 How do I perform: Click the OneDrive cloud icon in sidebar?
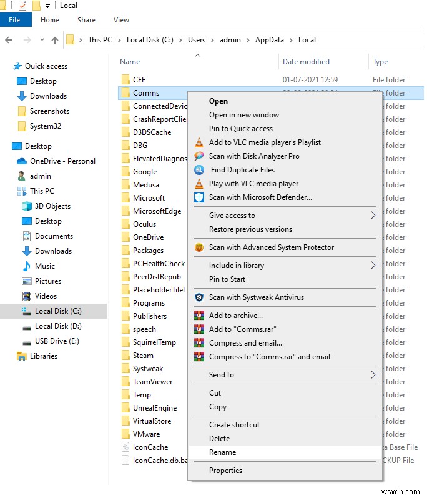[x=22, y=161]
